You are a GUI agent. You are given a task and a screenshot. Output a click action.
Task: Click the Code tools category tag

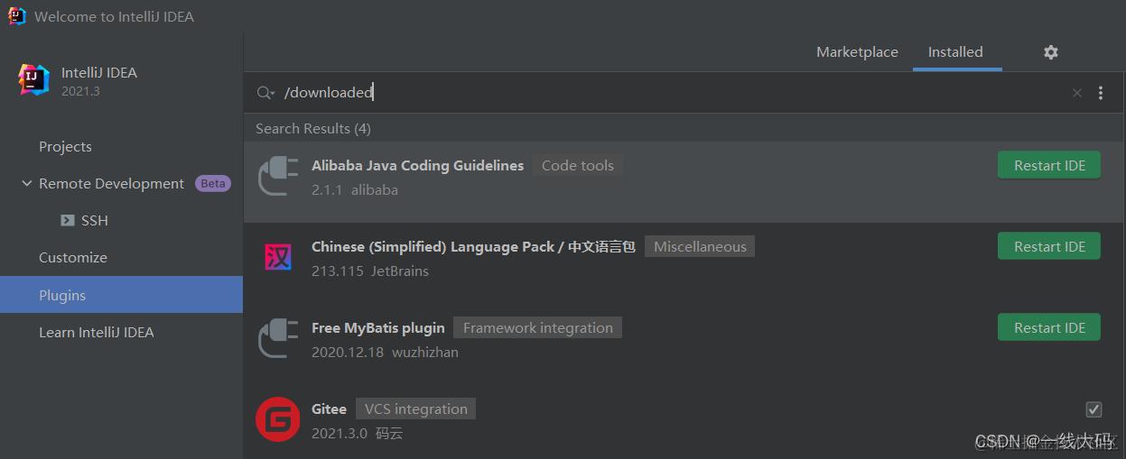(x=578, y=165)
